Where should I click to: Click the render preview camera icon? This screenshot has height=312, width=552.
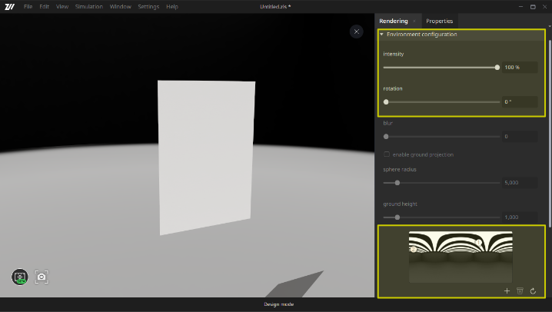click(x=20, y=277)
